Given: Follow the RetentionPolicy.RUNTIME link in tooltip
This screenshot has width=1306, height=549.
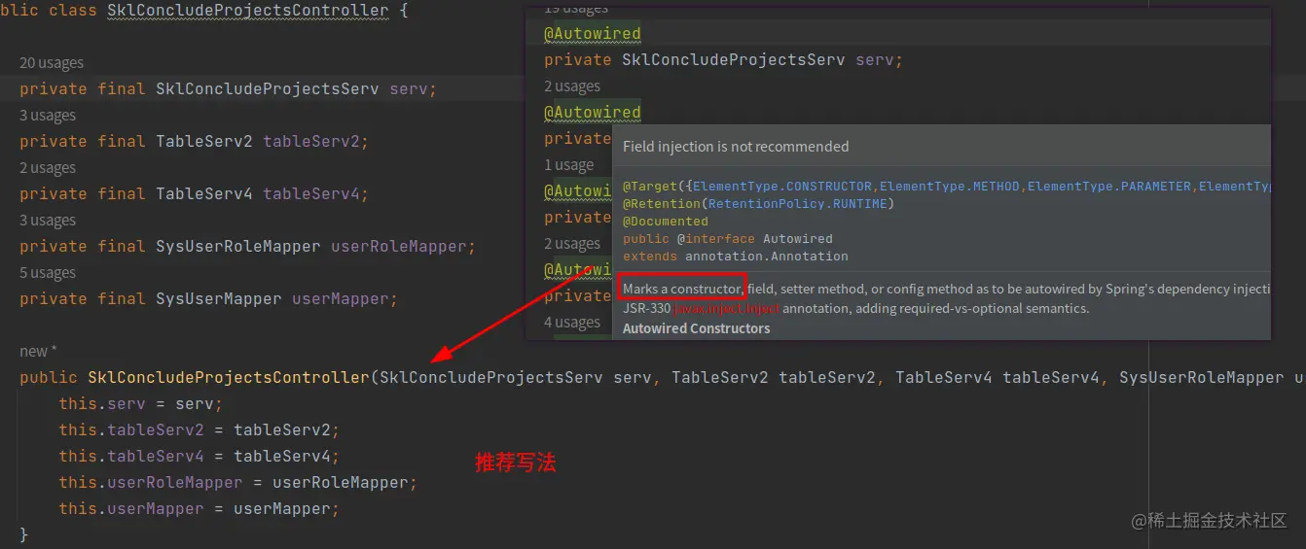Looking at the screenshot, I should tap(797, 204).
